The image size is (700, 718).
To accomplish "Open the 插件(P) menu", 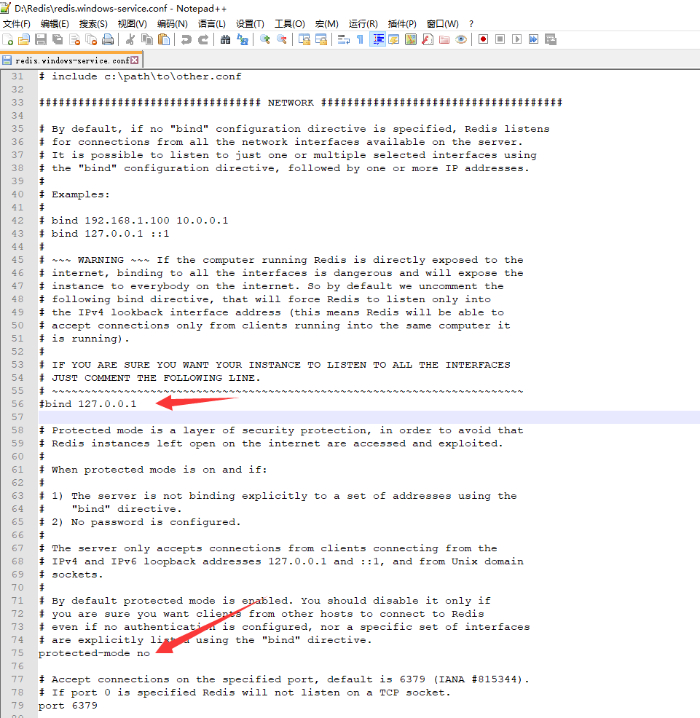I will 402,24.
